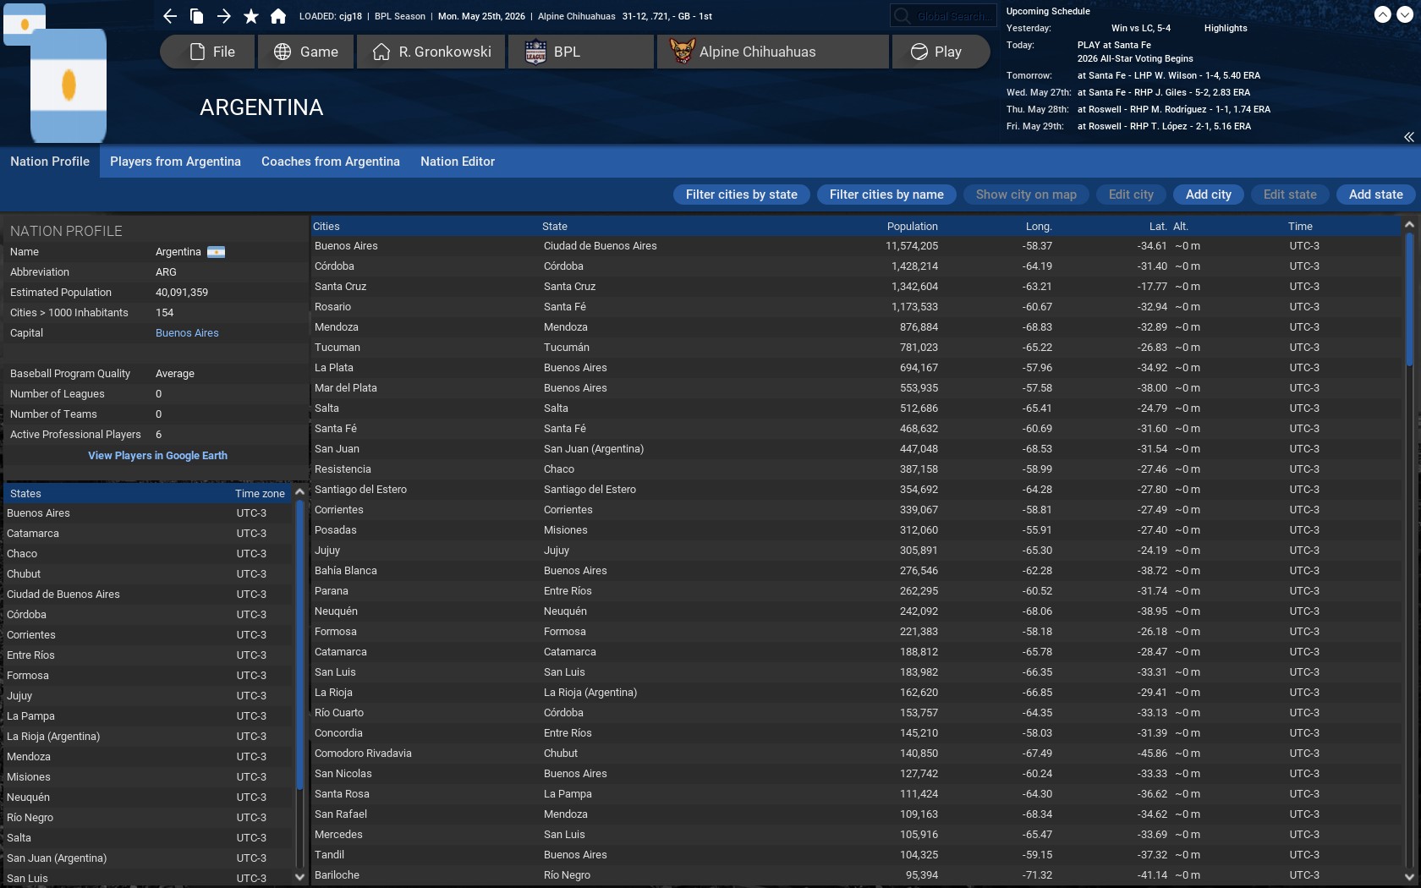Click the forward navigation arrow
Image resolution: width=1421 pixels, height=888 pixels.
click(224, 16)
